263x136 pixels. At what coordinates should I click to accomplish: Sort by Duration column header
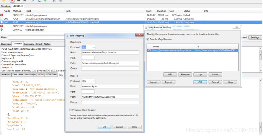coord(162,11)
